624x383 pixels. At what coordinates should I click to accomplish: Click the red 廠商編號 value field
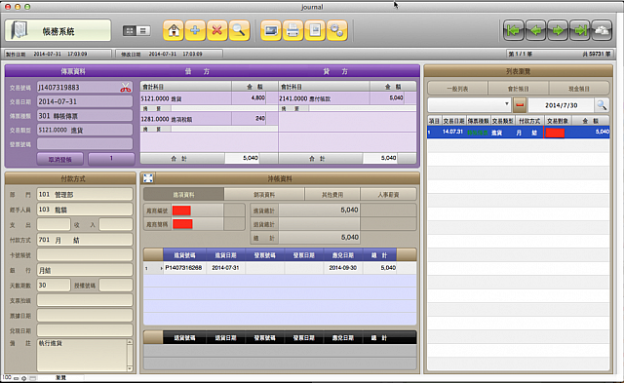pos(181,211)
